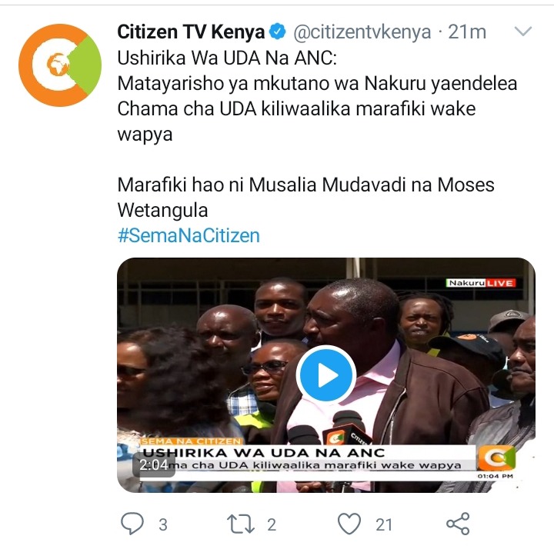Click the tweet text about Musalia Mudavadi

tap(305, 198)
